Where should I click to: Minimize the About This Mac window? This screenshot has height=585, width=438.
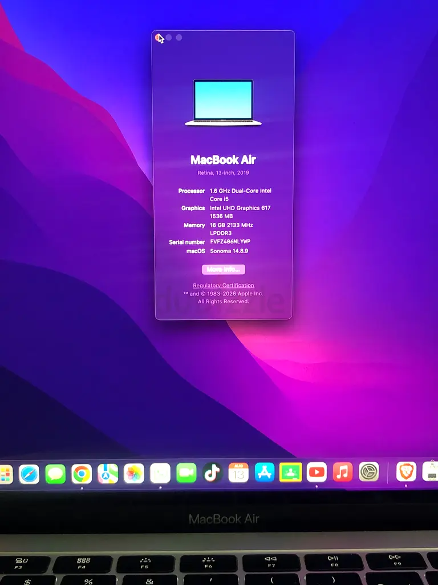169,37
